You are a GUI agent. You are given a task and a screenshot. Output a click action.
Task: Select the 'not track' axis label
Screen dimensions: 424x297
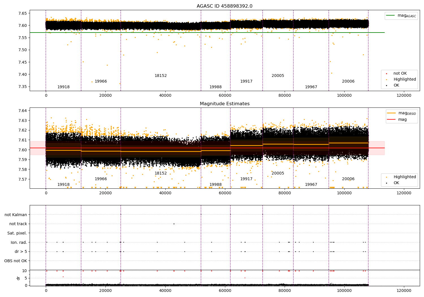pos(18,224)
